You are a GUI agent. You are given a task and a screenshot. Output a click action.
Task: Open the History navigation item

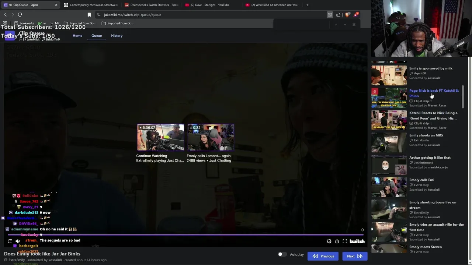pyautogui.click(x=117, y=36)
